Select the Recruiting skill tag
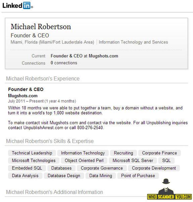The height and width of the screenshot is (202, 193). (x=124, y=153)
